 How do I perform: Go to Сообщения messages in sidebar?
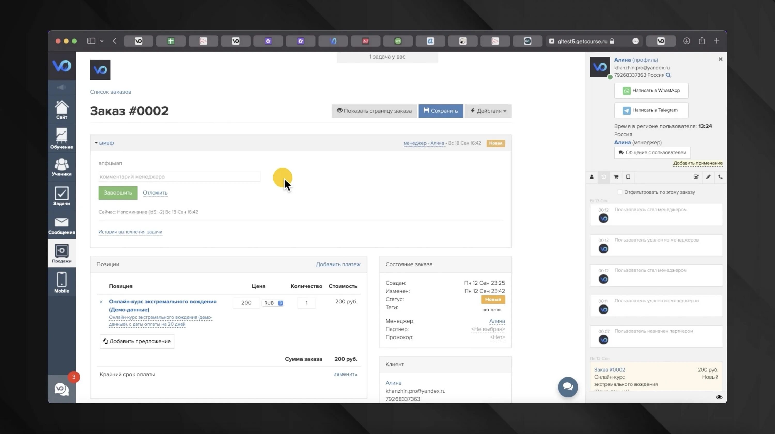tap(61, 226)
